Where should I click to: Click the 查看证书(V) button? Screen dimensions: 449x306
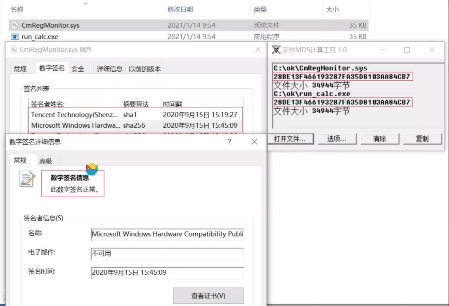208,296
